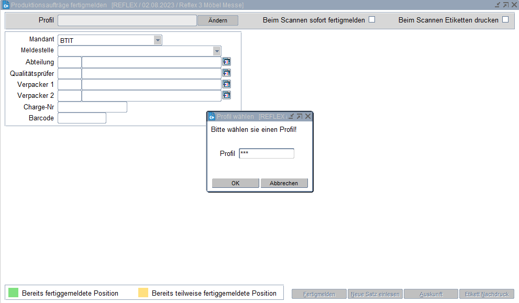The height and width of the screenshot is (303, 519).
Task: Expand the Mandant dropdown
Action: coord(158,40)
